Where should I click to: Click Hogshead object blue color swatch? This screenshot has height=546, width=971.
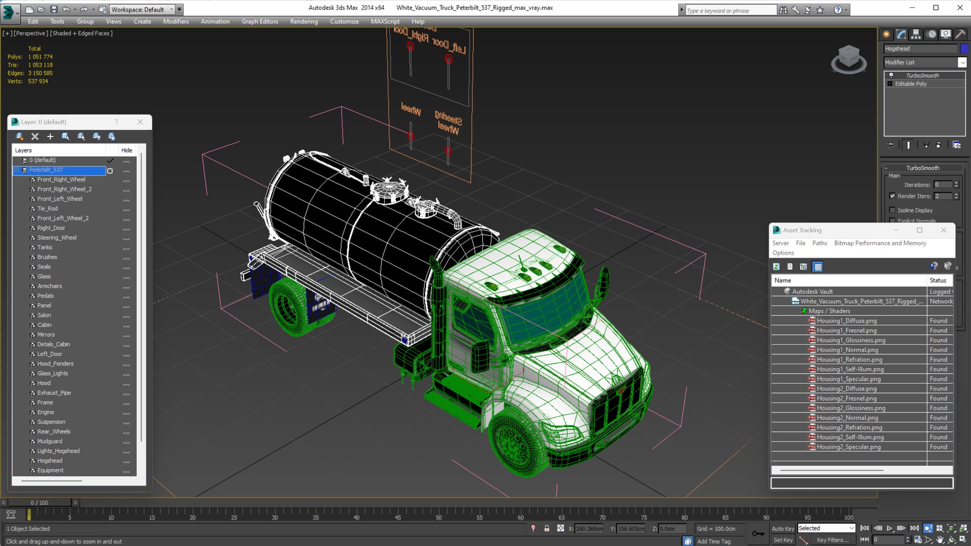pos(964,49)
